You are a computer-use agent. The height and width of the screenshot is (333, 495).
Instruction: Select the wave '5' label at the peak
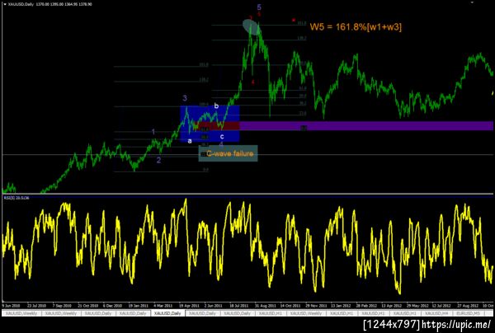(259, 7)
